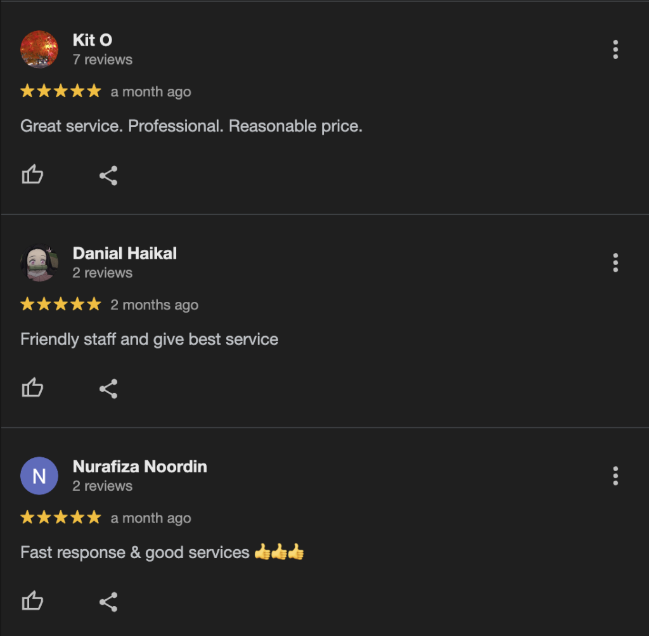
Task: Select Kit O's five-star rating
Action: [x=60, y=91]
